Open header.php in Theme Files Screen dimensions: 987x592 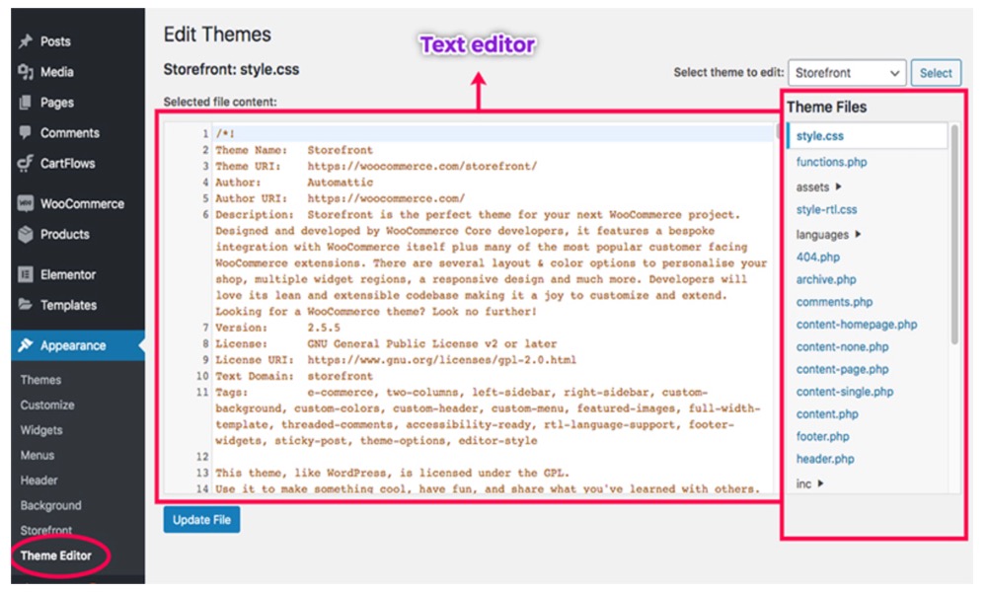(x=824, y=459)
